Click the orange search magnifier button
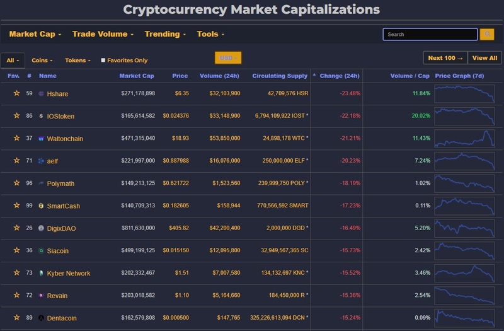Viewport: 504px width, 331px height. coord(487,34)
